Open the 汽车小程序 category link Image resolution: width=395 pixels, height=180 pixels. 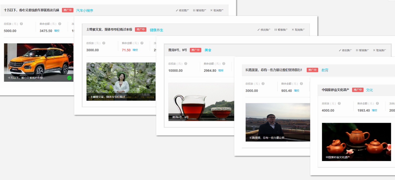[85, 11]
